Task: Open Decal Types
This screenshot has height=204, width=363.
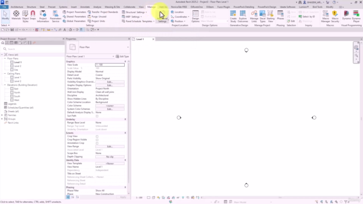Action: 263,16
